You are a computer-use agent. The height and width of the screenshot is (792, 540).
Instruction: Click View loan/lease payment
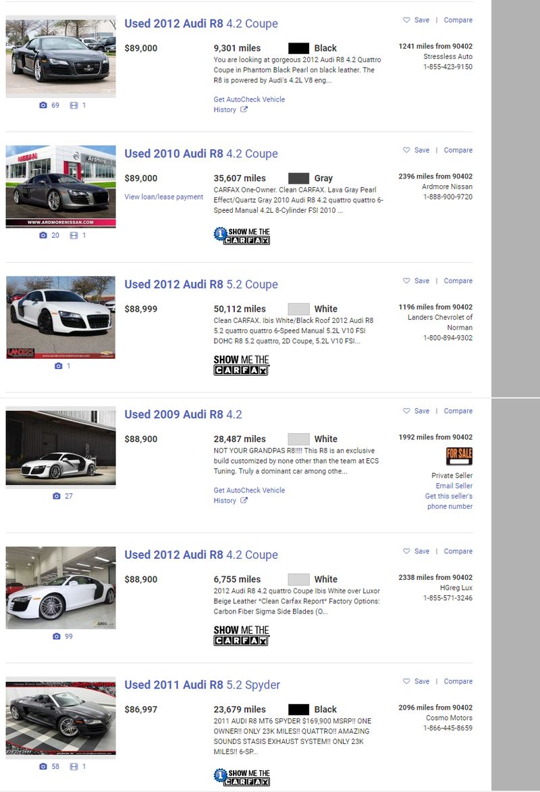(164, 197)
